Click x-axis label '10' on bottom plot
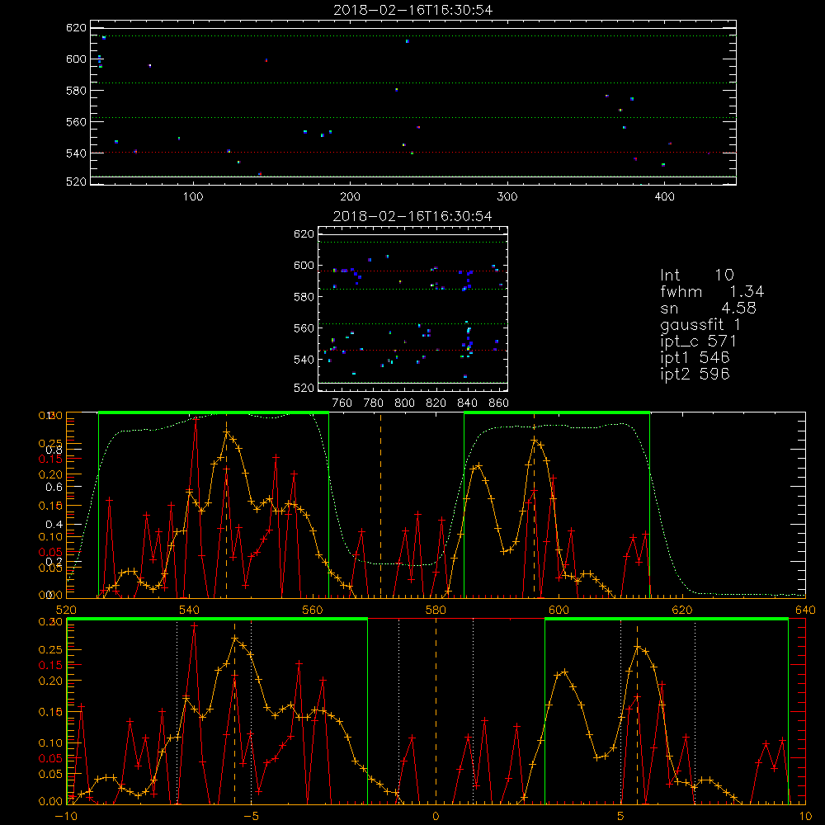Image resolution: width=825 pixels, height=825 pixels. pyautogui.click(x=805, y=817)
